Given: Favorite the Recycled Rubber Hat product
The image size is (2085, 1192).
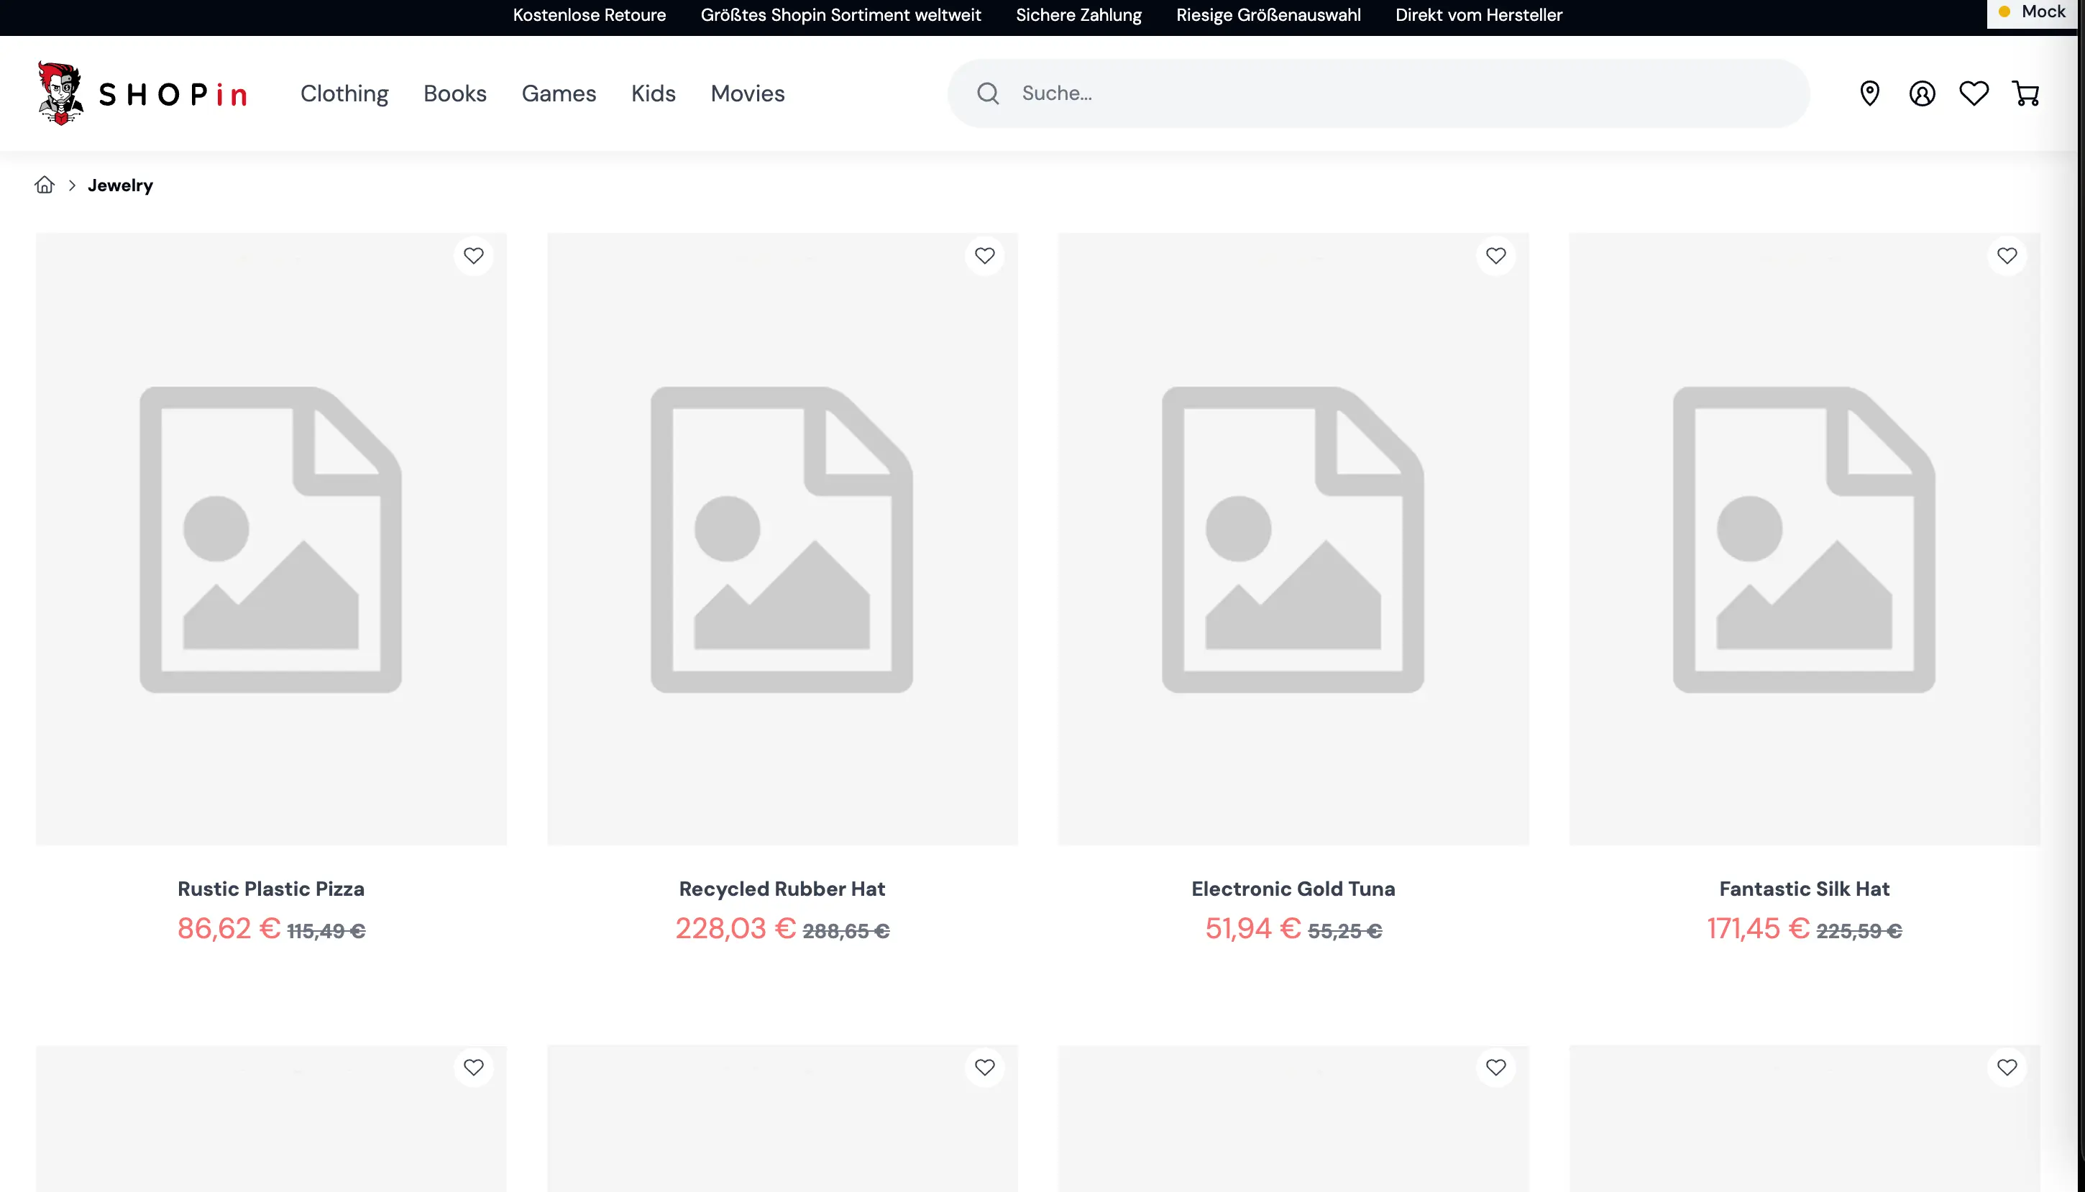Looking at the screenshot, I should click(984, 256).
